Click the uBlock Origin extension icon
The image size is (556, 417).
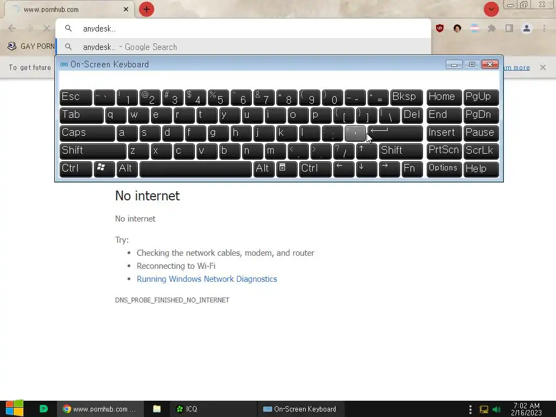(x=440, y=28)
